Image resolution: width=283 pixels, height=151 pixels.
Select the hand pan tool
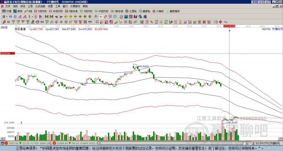click(96, 17)
